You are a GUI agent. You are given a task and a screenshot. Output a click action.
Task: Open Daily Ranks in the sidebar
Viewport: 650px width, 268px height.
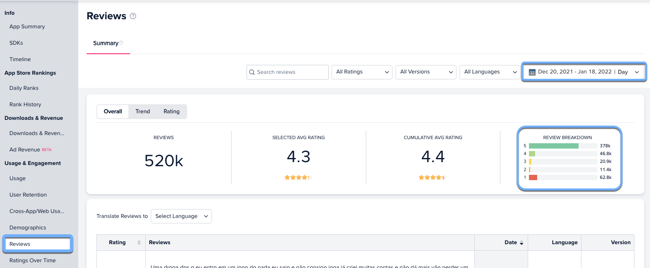[x=24, y=88]
